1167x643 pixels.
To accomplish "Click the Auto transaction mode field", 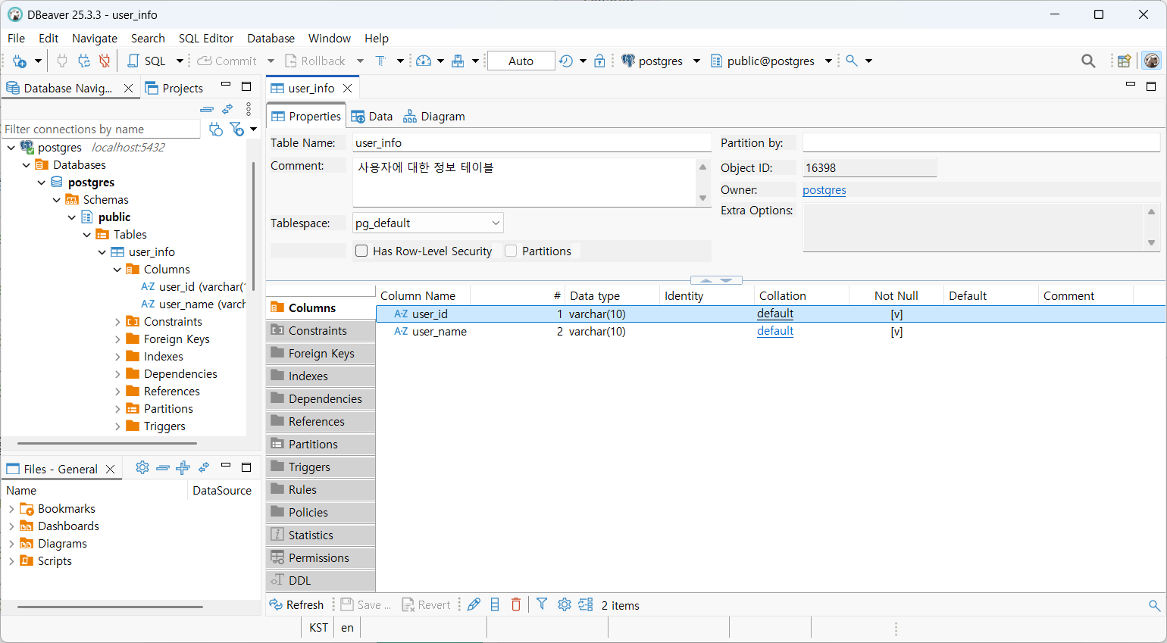I will 521,61.
